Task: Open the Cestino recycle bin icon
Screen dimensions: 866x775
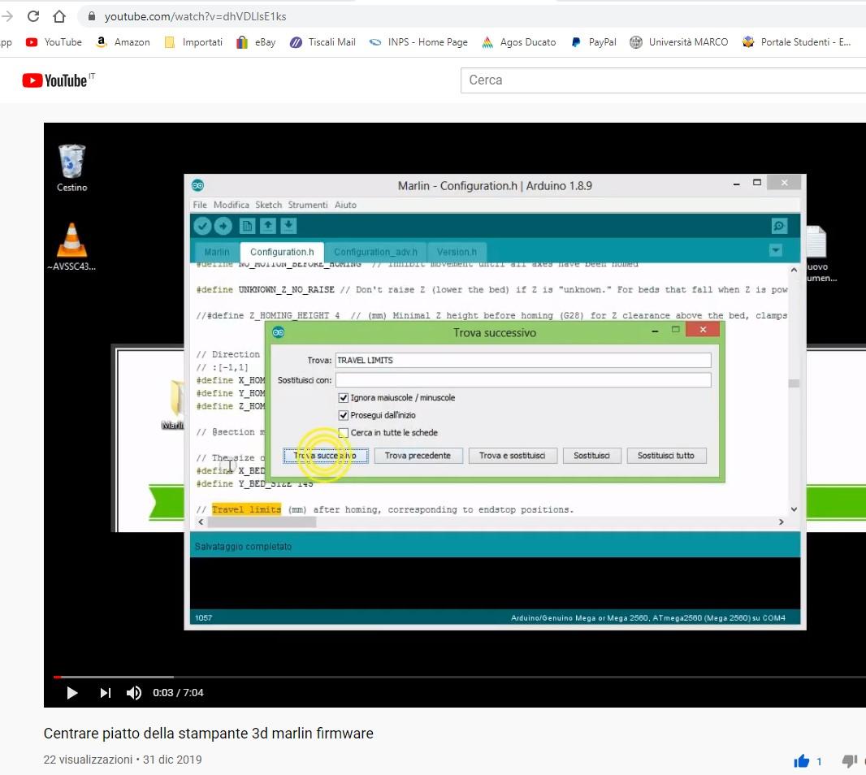Action: tap(71, 167)
